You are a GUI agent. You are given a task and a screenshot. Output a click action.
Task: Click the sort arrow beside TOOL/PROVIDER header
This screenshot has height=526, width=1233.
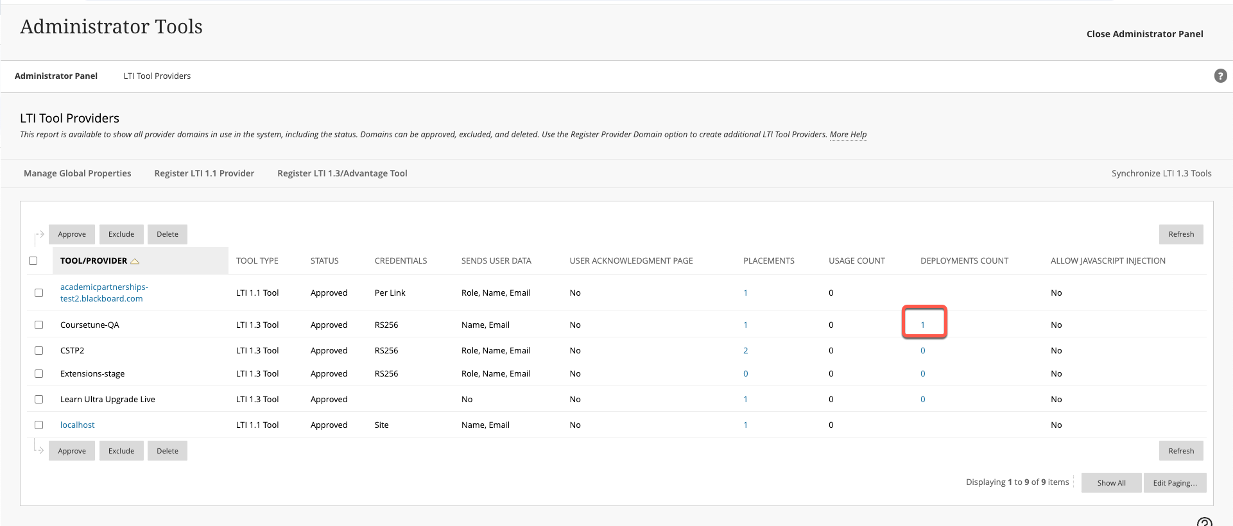(135, 261)
